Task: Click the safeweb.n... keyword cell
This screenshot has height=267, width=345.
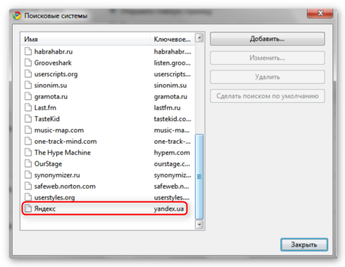Action: pyautogui.click(x=171, y=186)
